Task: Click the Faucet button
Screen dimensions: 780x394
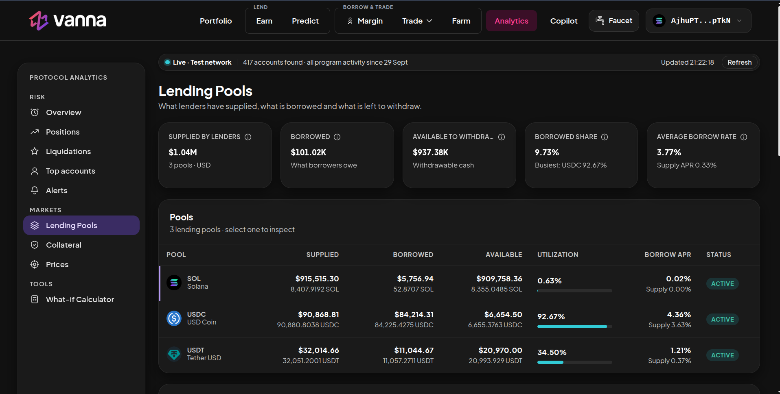Action: [x=614, y=21]
